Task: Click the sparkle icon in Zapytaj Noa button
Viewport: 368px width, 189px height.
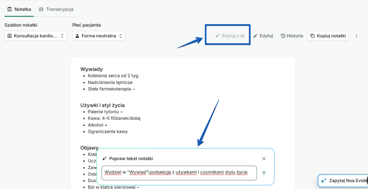Action: click(323, 181)
